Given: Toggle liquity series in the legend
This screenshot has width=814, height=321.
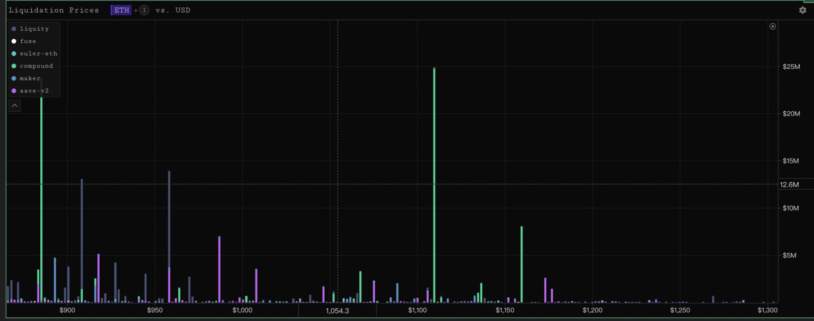Looking at the screenshot, I should pos(34,29).
